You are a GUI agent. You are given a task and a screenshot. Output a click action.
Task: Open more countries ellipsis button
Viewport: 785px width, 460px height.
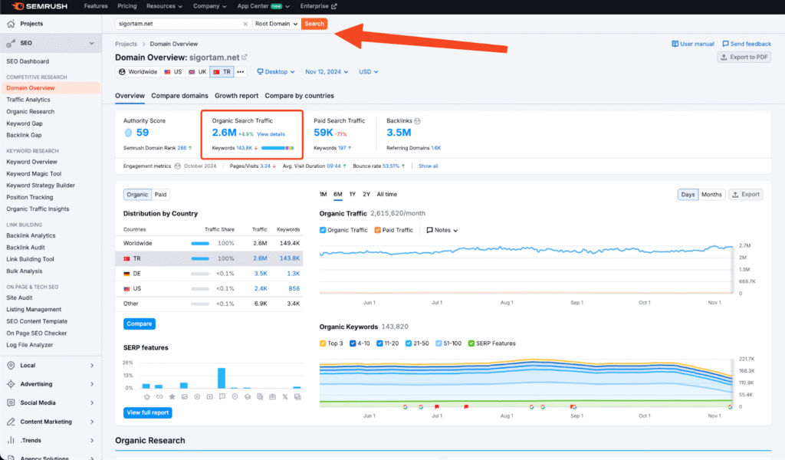(240, 72)
